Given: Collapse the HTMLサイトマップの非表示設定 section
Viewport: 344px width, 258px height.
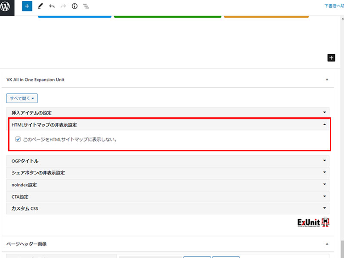Looking at the screenshot, I should (168, 125).
